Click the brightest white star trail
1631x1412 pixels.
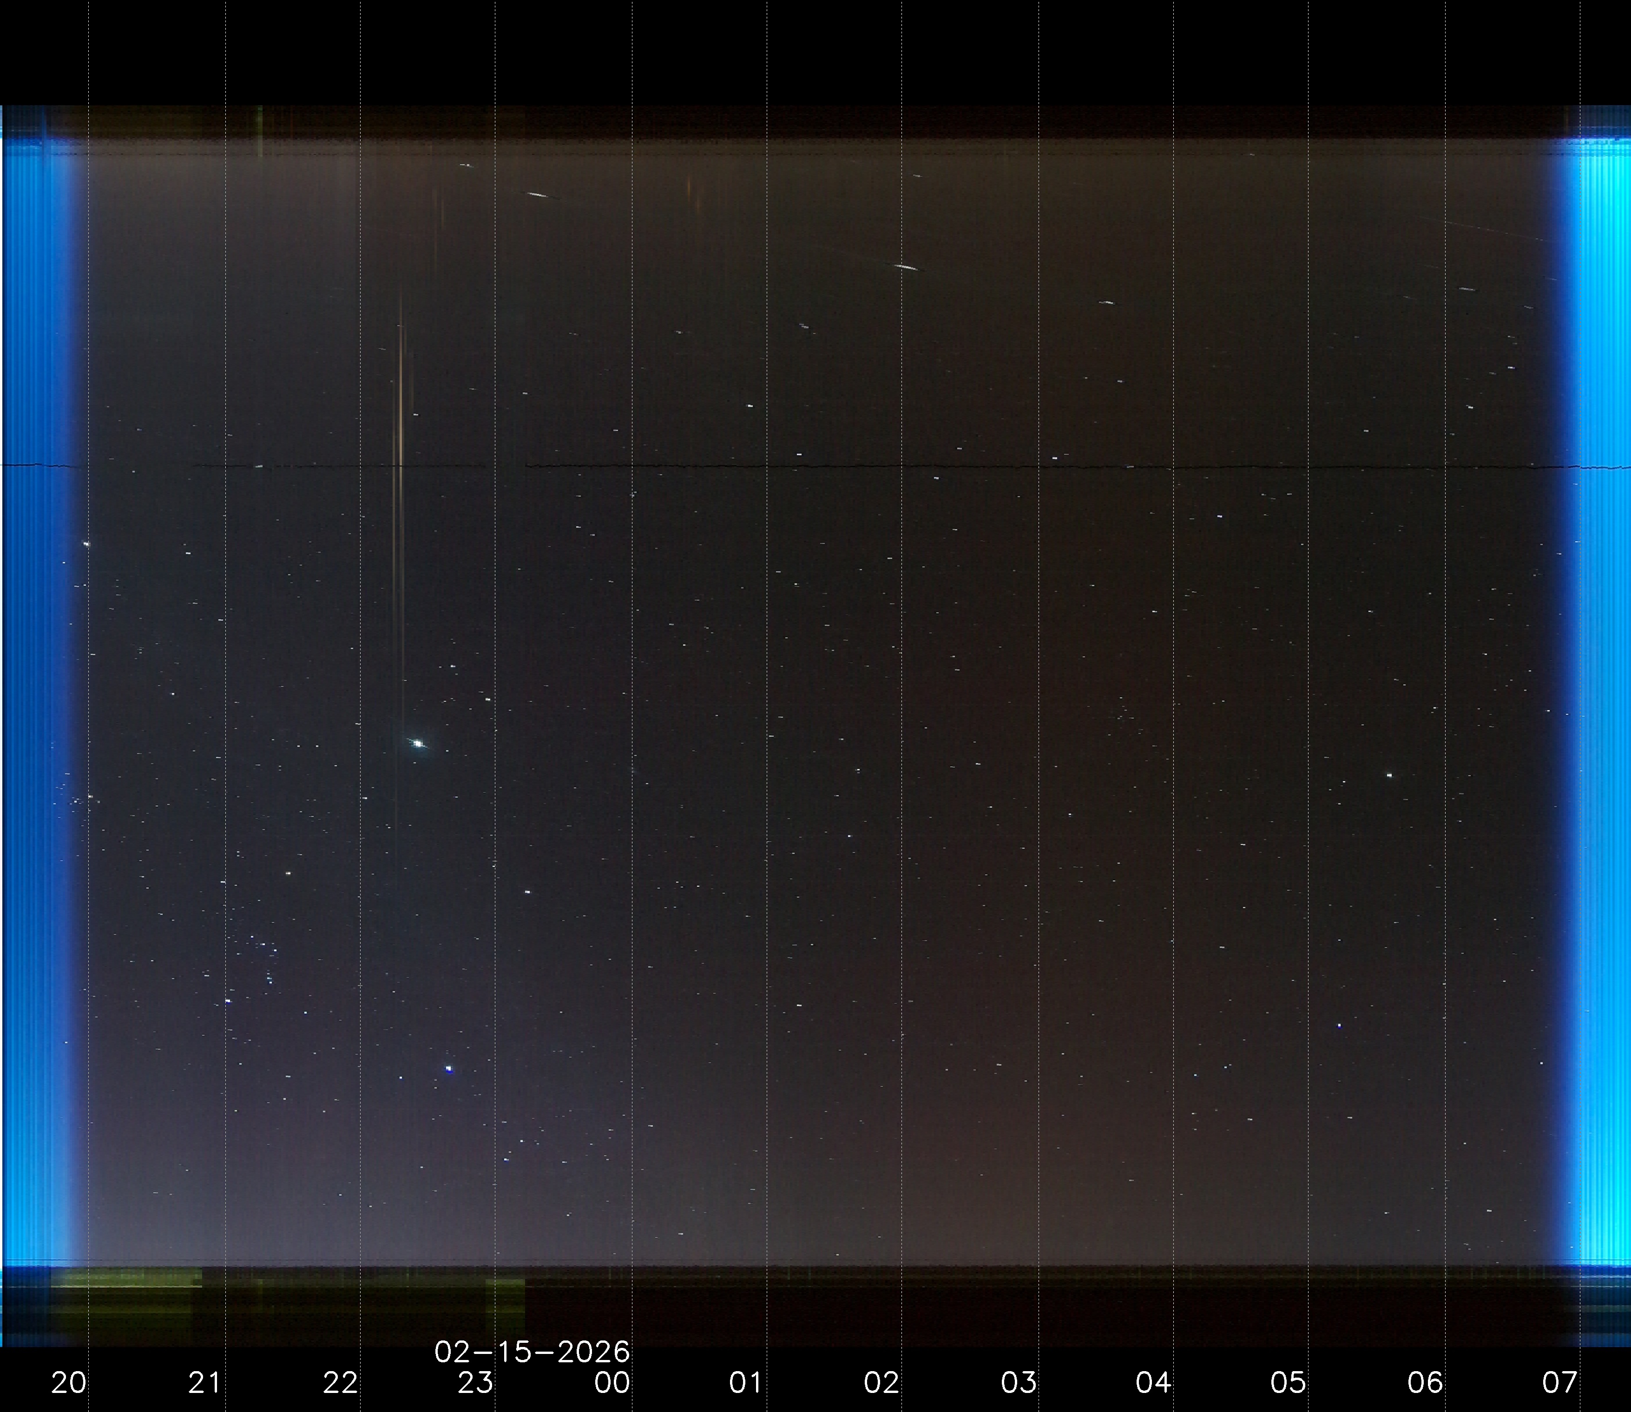(x=418, y=743)
